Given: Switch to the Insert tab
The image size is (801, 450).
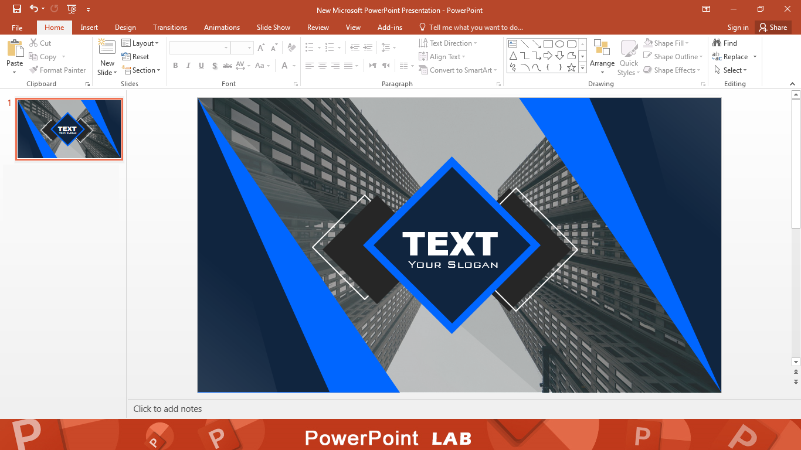Looking at the screenshot, I should (89, 28).
